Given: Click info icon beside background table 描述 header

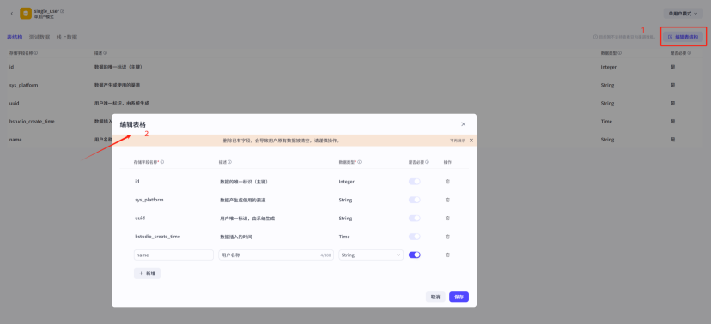Looking at the screenshot, I should tap(106, 53).
